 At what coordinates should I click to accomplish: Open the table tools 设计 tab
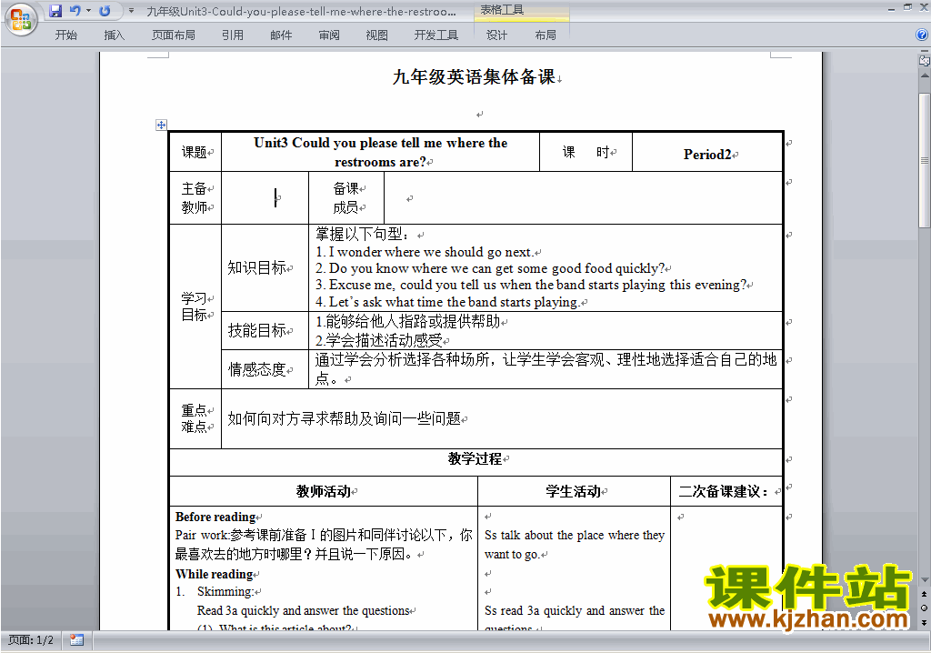click(496, 35)
